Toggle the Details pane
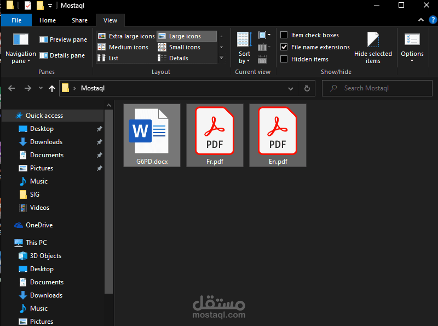 pos(62,55)
